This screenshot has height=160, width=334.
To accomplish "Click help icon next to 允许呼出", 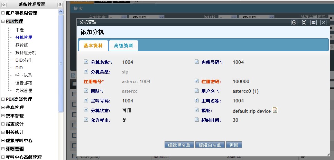I will point(86,120).
